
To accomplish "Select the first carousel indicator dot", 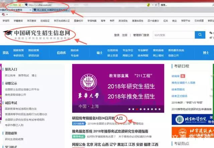I will point(129,109).
